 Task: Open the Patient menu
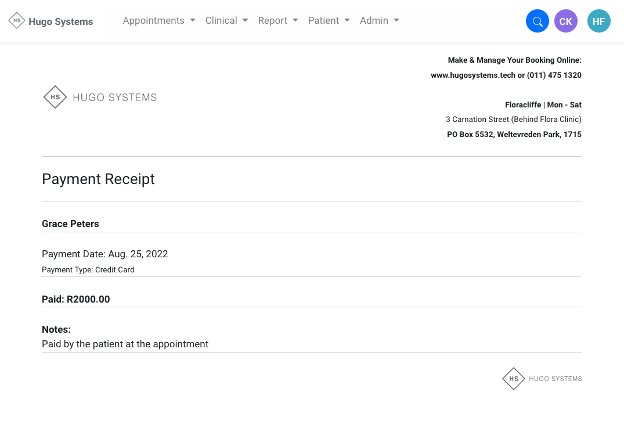click(329, 21)
